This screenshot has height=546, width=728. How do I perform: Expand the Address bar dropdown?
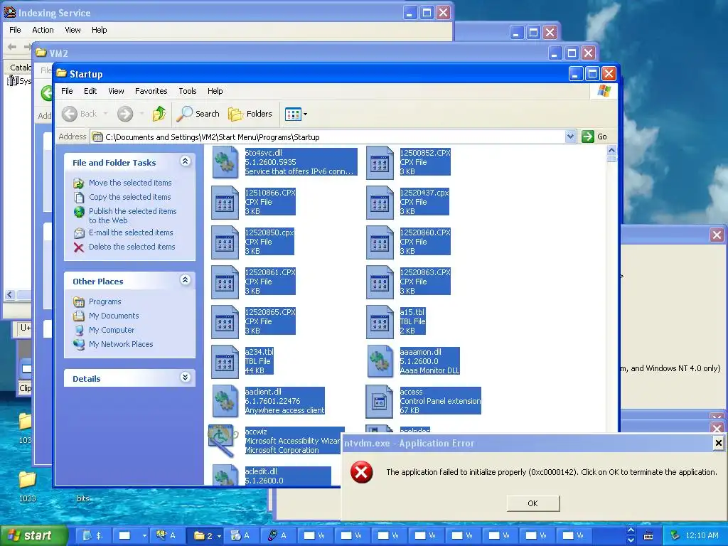pos(570,136)
